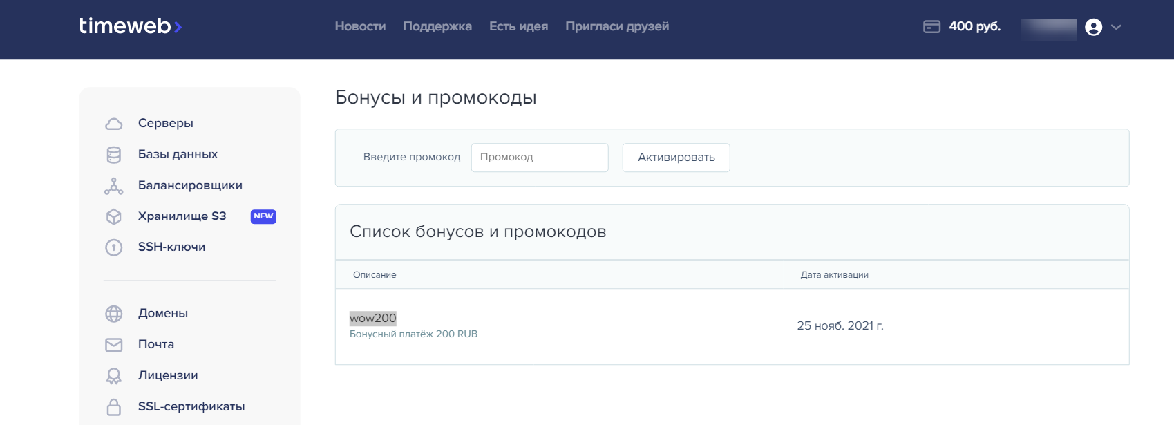Click the balance card icon in header
This screenshot has height=425, width=1174.
click(x=931, y=27)
